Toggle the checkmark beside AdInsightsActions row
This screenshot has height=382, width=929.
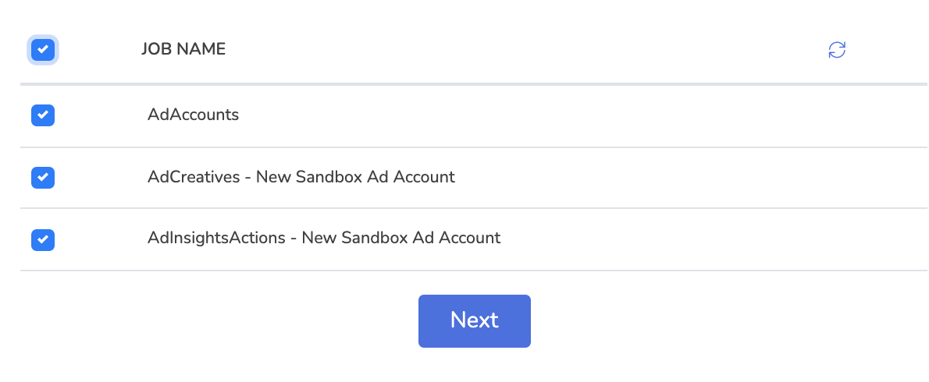click(43, 240)
